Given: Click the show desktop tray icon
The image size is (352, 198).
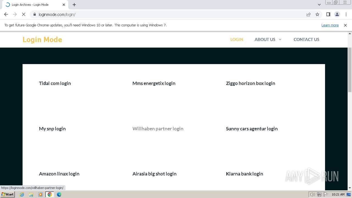Looking at the screenshot, I should [349, 194].
